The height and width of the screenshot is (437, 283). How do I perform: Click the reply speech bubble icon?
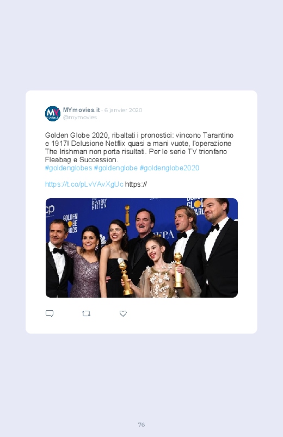point(50,313)
